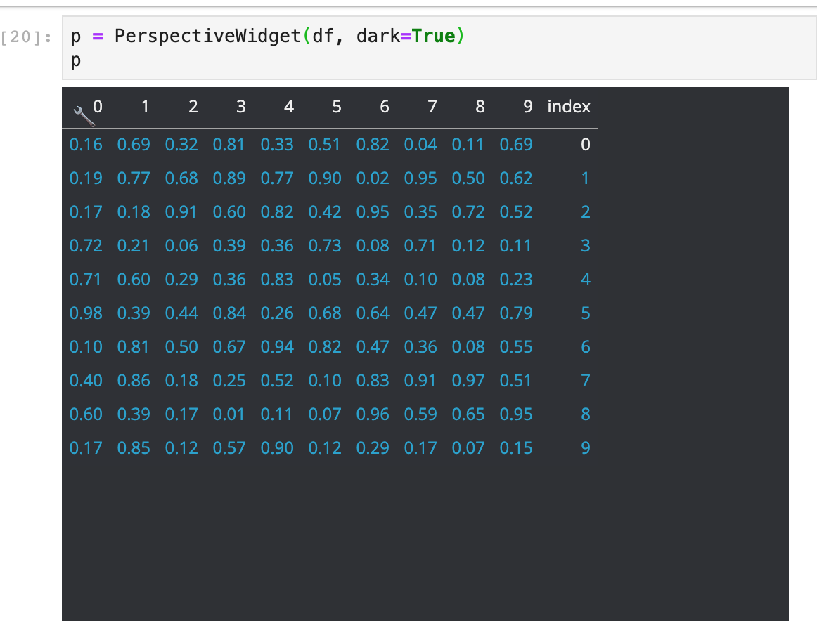Select index cell 6 in the index column

pos(586,346)
